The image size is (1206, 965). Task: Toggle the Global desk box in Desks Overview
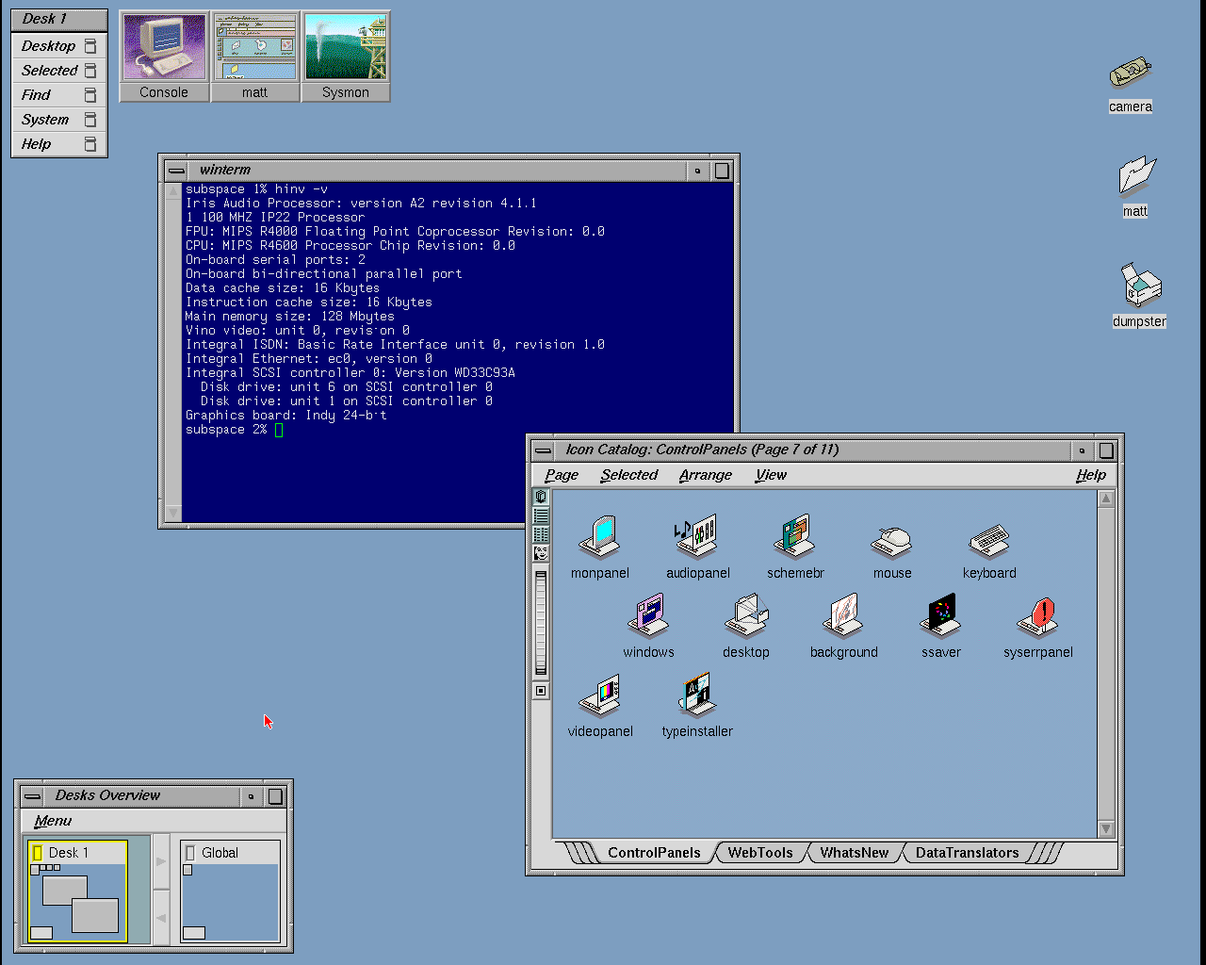coord(189,853)
